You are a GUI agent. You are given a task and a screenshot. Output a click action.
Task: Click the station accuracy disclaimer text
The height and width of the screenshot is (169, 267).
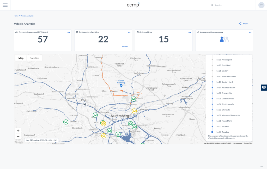(228, 137)
